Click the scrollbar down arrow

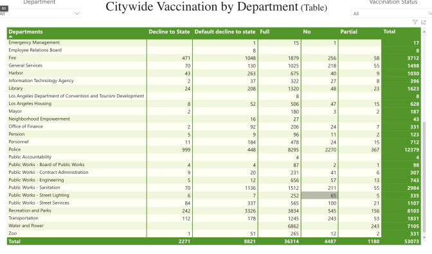point(424,237)
